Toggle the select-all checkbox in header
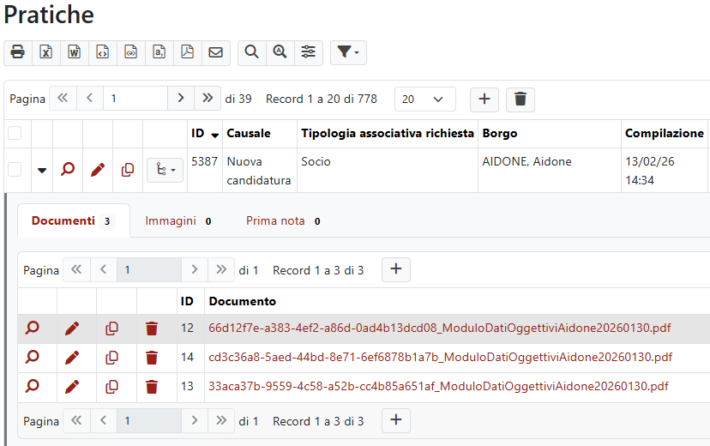Image resolution: width=710 pixels, height=446 pixels. 15,133
